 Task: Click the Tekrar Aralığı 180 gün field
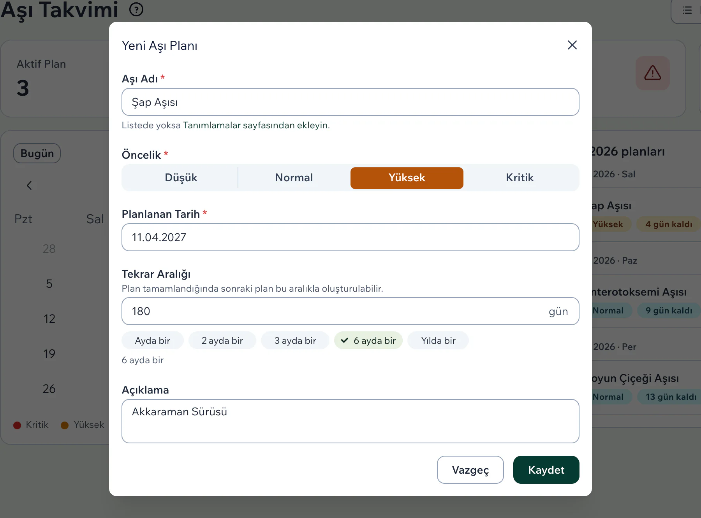click(x=350, y=311)
